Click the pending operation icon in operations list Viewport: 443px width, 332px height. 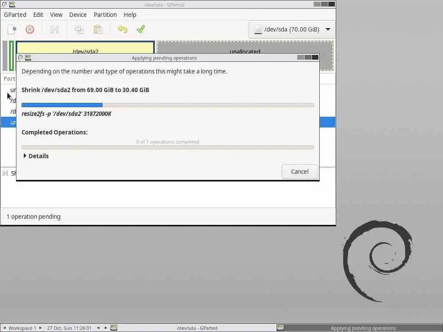(5, 173)
